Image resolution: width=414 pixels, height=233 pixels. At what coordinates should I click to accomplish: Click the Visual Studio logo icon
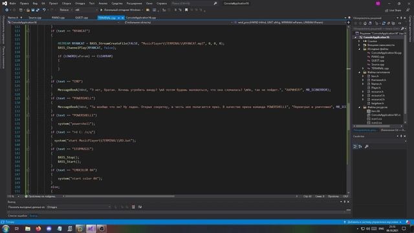click(5, 3)
